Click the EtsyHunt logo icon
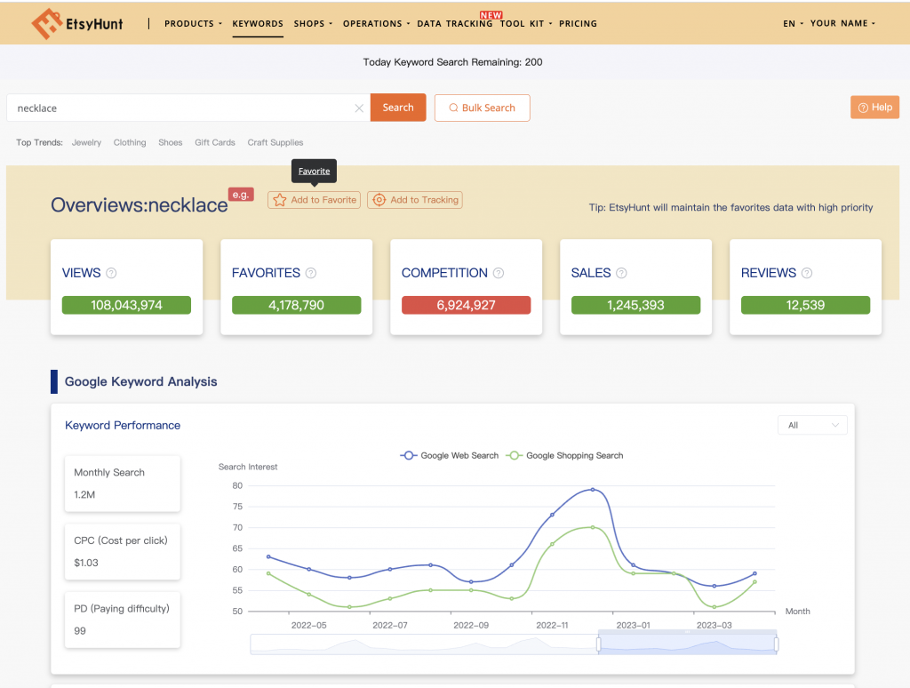This screenshot has height=688, width=910. pos(45,24)
